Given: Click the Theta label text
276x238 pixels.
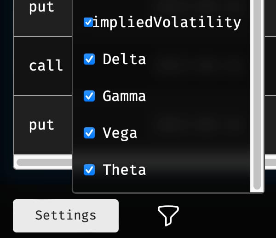Looking at the screenshot, I should pos(124,170).
